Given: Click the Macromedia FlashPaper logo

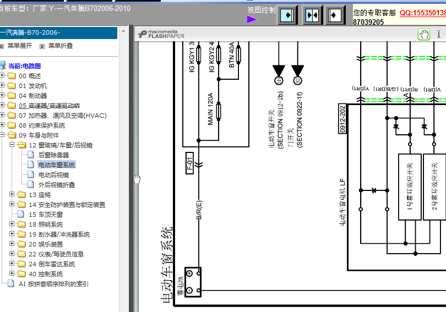Looking at the screenshot, I should (161, 34).
